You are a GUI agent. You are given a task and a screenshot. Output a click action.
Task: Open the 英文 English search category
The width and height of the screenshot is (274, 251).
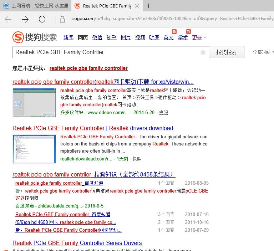point(169,37)
